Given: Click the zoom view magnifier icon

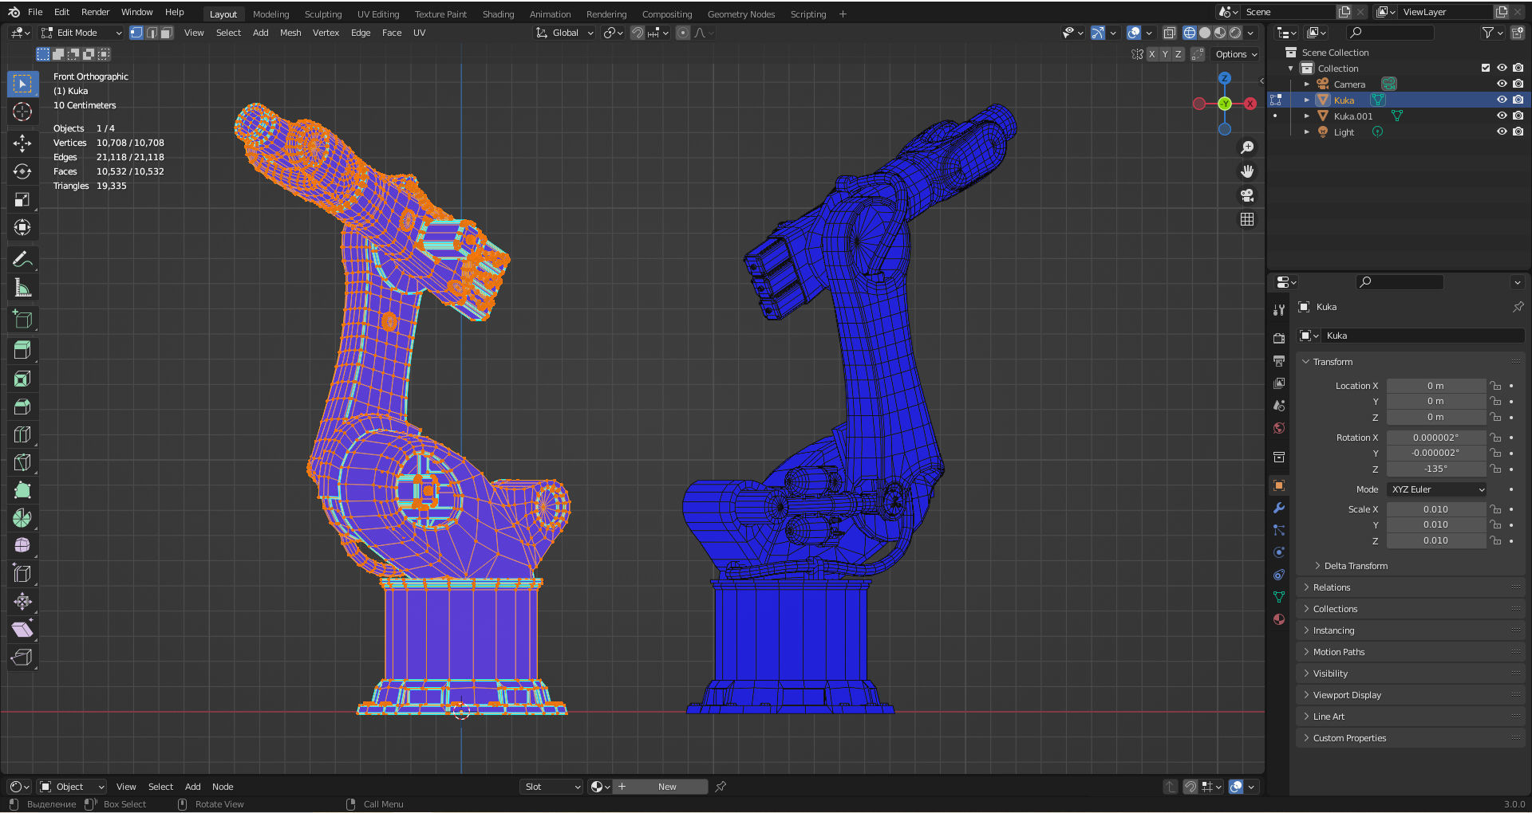Looking at the screenshot, I should coord(1247,147).
